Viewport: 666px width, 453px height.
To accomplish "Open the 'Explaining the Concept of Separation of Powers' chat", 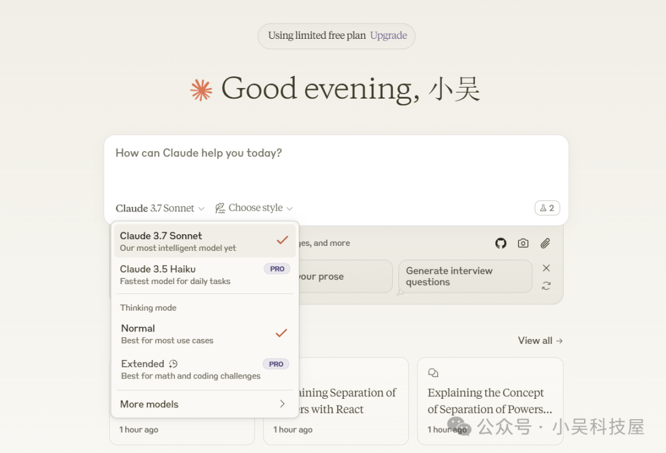I will (490, 401).
